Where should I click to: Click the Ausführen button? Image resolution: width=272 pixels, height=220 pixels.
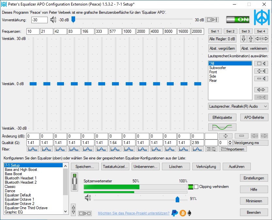click(237, 167)
